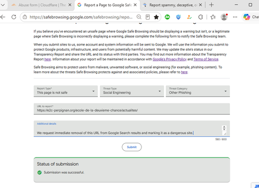Open the tab actions chevron menu
This screenshot has height=188, width=259.
click(3, 5)
